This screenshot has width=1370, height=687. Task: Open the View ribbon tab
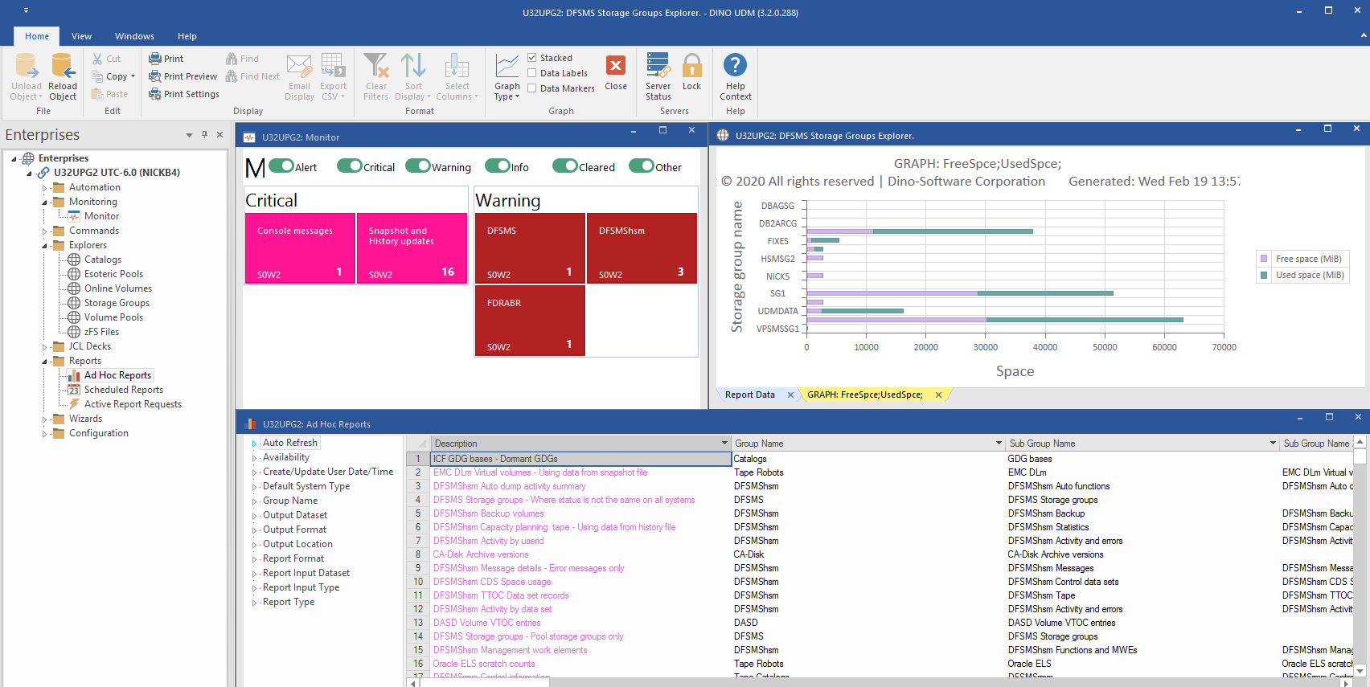[x=81, y=36]
